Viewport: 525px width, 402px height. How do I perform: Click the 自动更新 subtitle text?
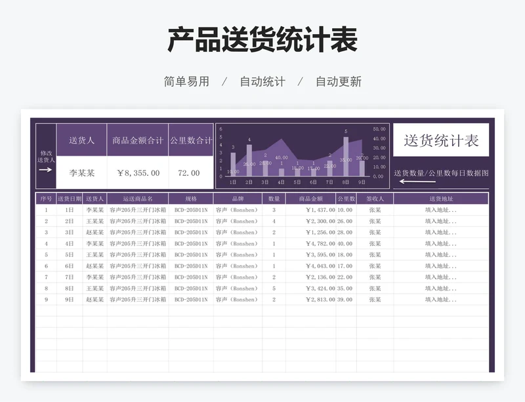tap(339, 81)
